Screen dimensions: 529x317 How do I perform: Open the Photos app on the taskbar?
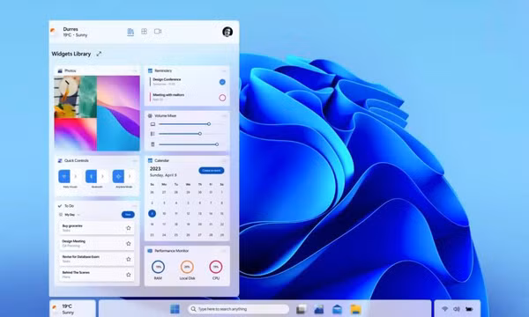(319, 309)
